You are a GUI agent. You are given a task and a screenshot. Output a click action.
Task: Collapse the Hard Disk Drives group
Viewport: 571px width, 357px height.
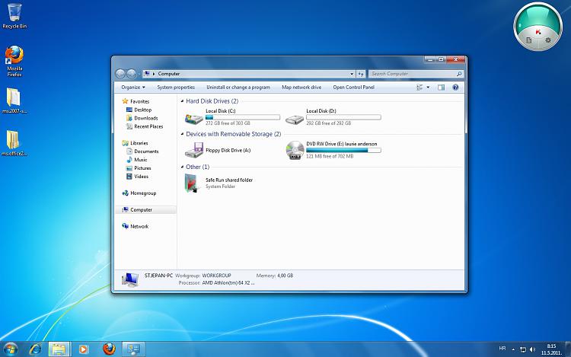182,101
